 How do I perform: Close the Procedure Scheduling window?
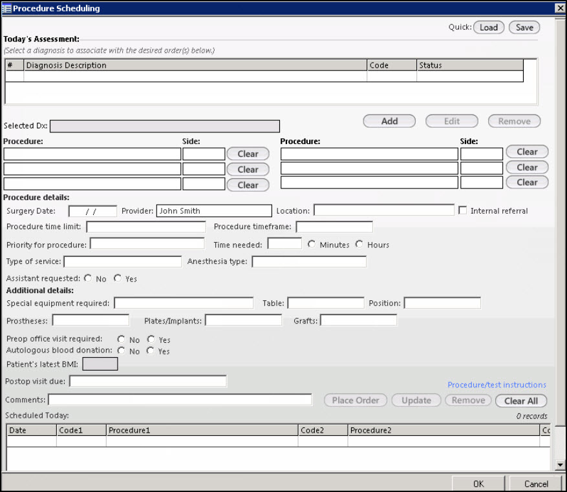(x=560, y=8)
